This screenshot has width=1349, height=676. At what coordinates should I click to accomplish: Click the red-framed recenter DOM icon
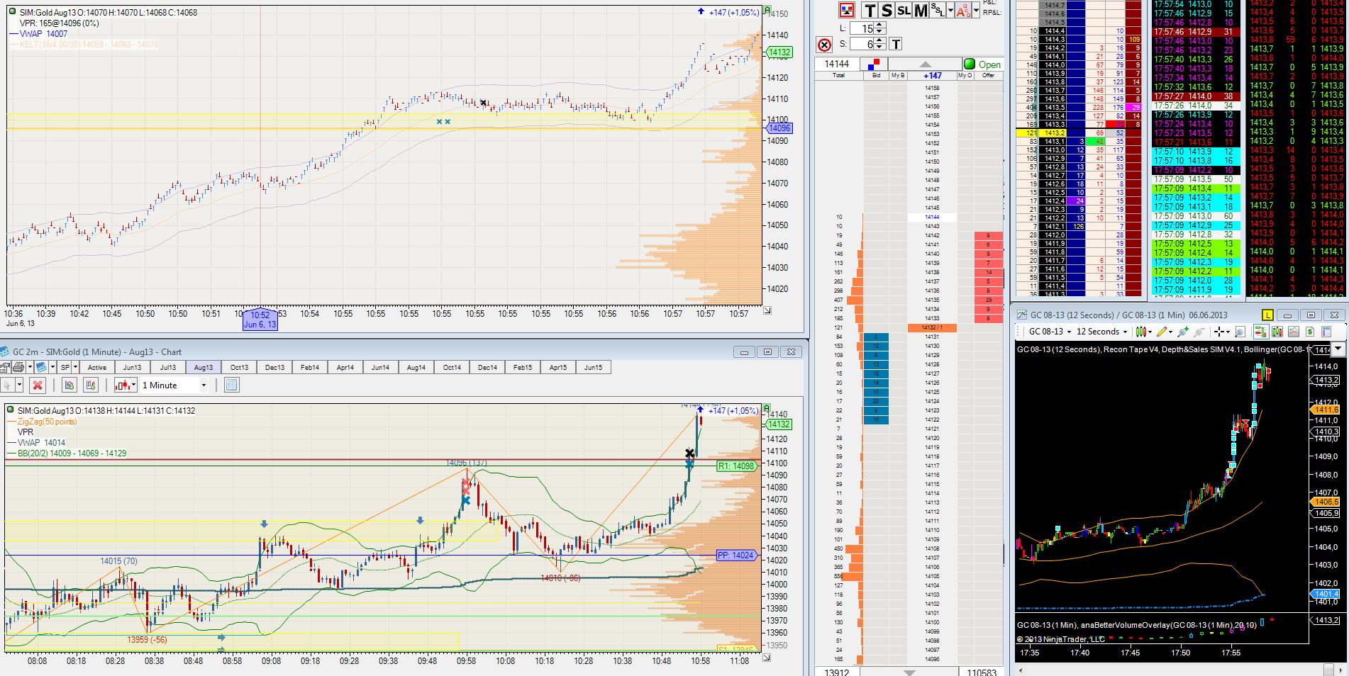pos(847,10)
